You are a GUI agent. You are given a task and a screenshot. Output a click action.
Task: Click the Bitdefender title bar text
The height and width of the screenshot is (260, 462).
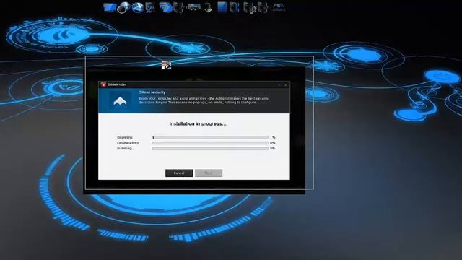tap(117, 84)
